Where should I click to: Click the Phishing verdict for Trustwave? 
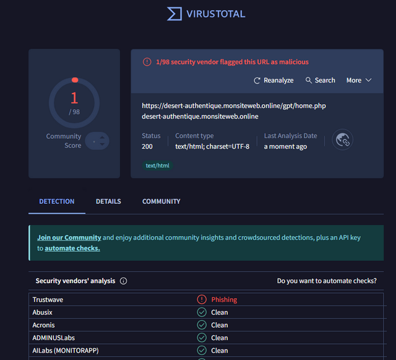tap(224, 299)
